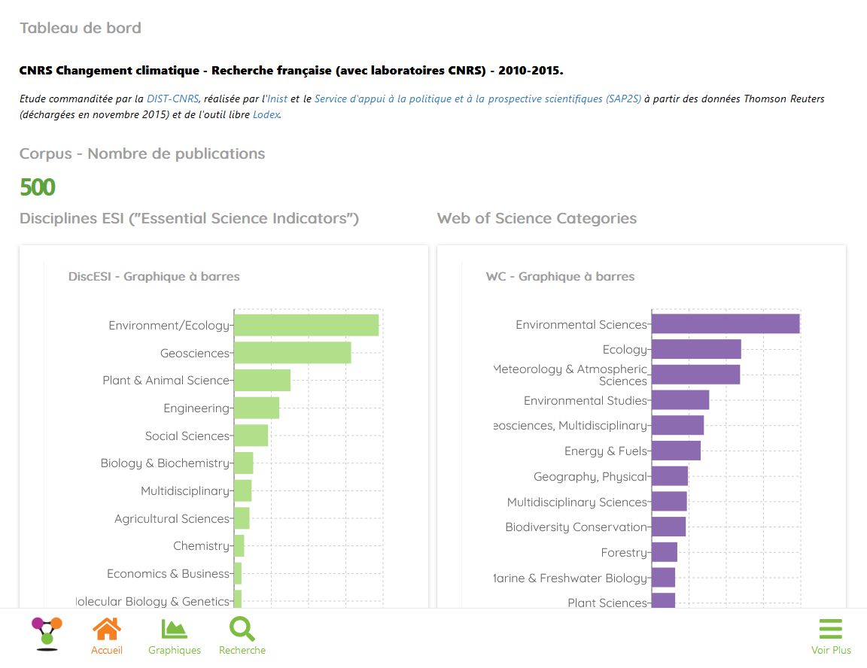Open the Graphiques chart icon
The image size is (867, 668).
click(x=174, y=629)
